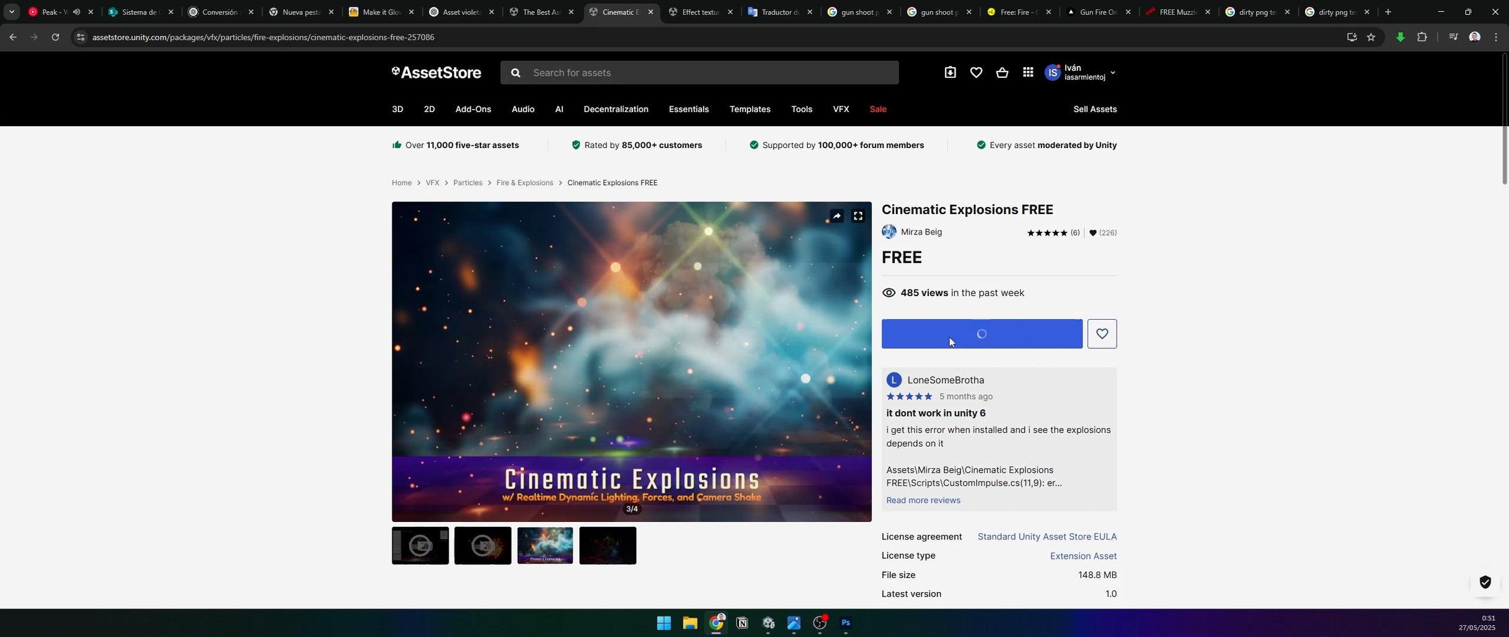Open the Sale menu item
The width and height of the screenshot is (1509, 637).
click(x=878, y=109)
